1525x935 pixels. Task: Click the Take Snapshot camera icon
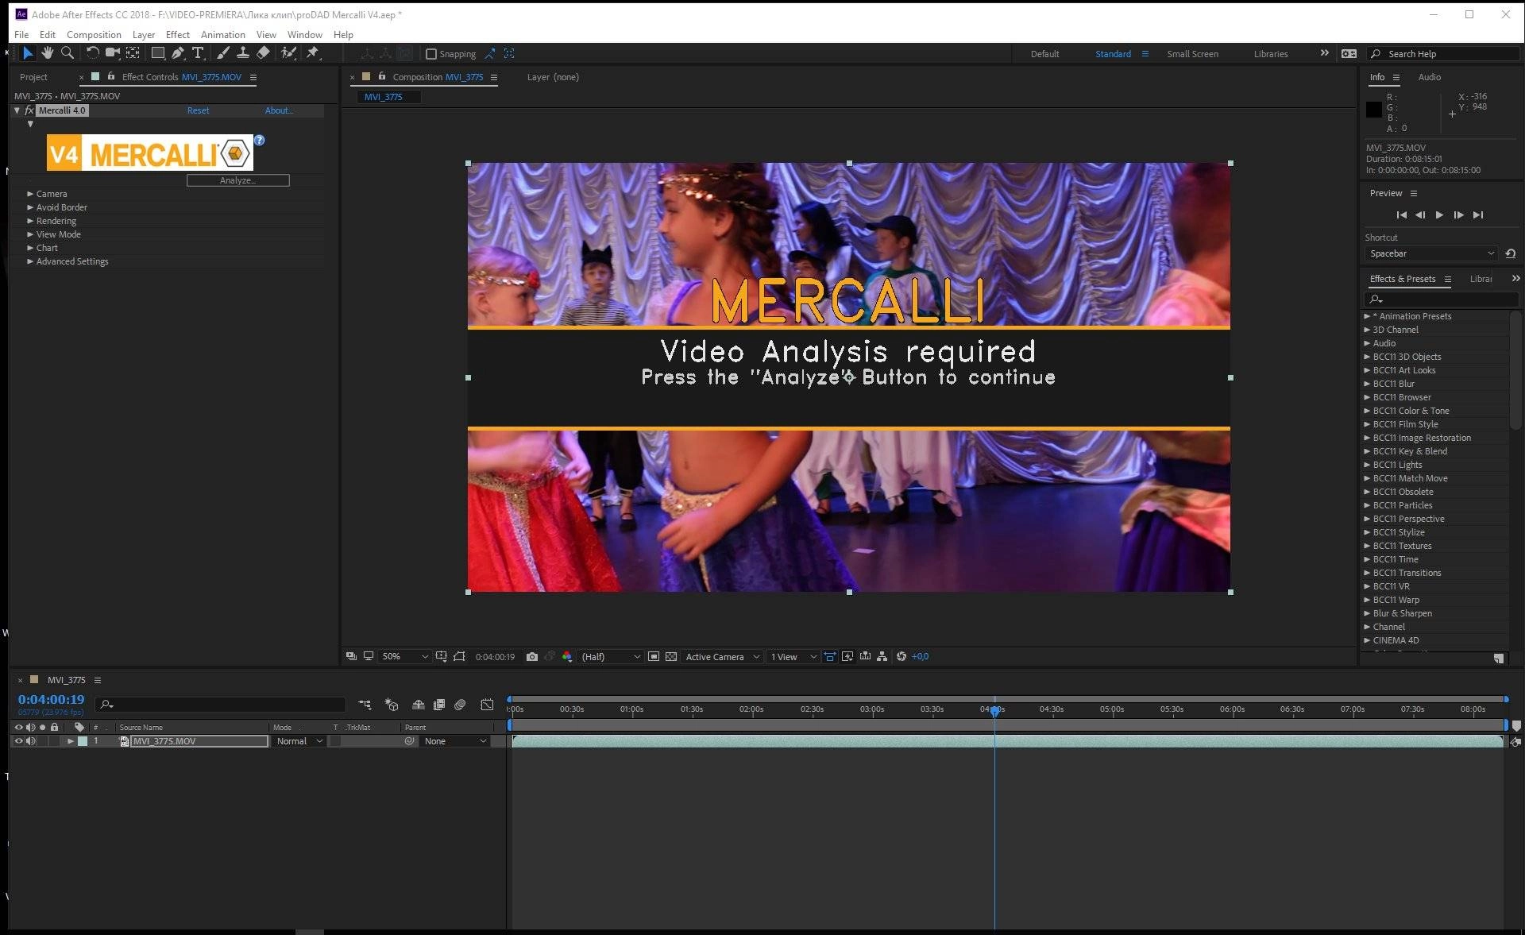[532, 656]
